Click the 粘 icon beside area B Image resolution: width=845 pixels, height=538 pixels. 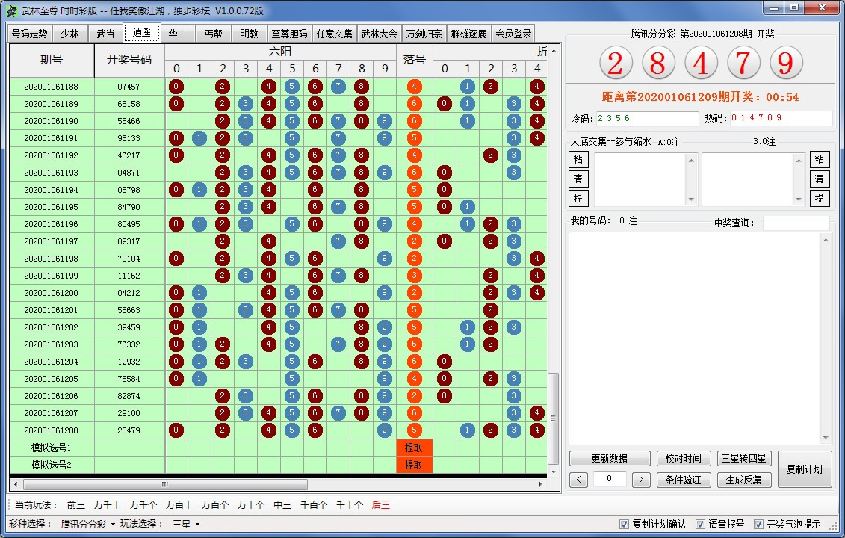(x=820, y=159)
